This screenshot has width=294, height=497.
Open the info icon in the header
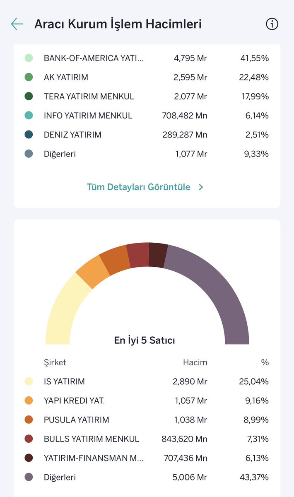(x=272, y=24)
